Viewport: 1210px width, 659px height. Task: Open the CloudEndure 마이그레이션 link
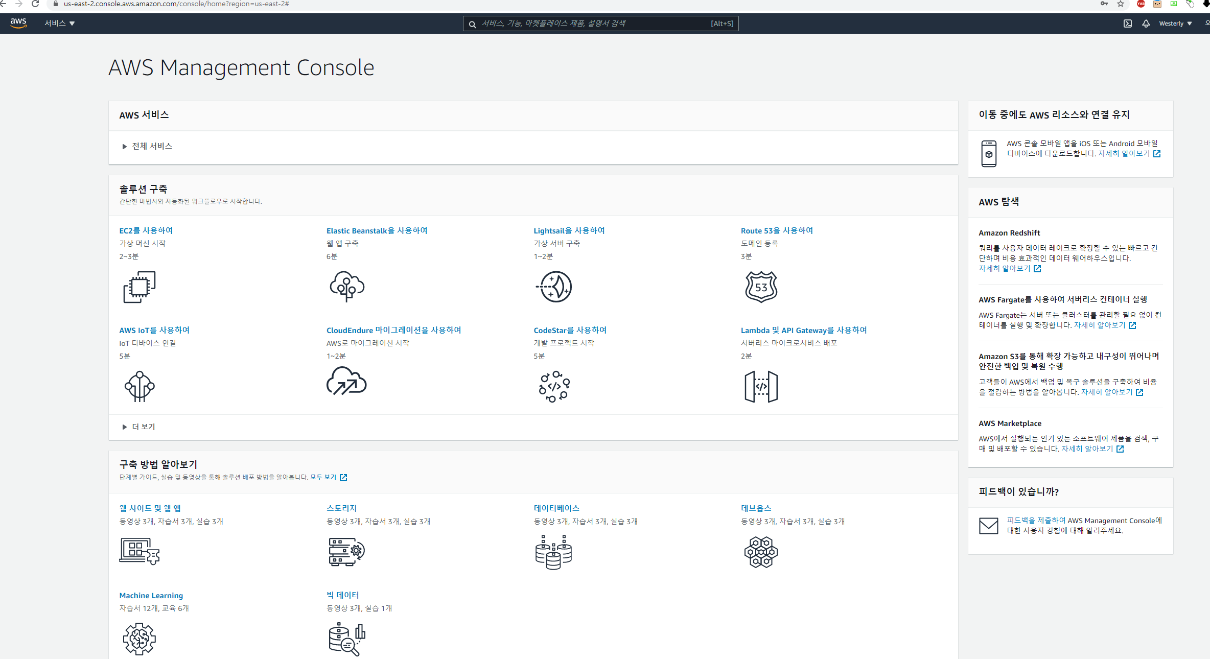(x=394, y=330)
